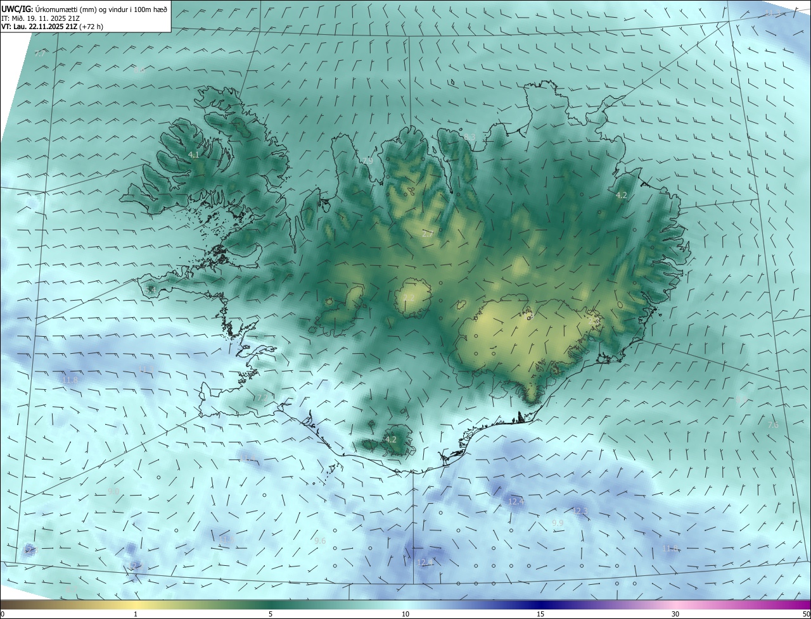Click the 7.6 value label
Screen dimensions: 811x619
click(x=773, y=425)
